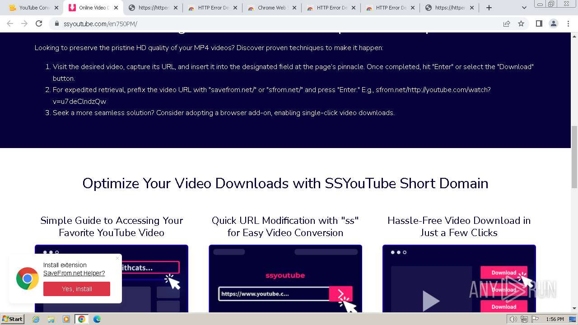The width and height of the screenshot is (578, 325).
Task: Select Chrome in the taskbar
Action: click(82, 319)
